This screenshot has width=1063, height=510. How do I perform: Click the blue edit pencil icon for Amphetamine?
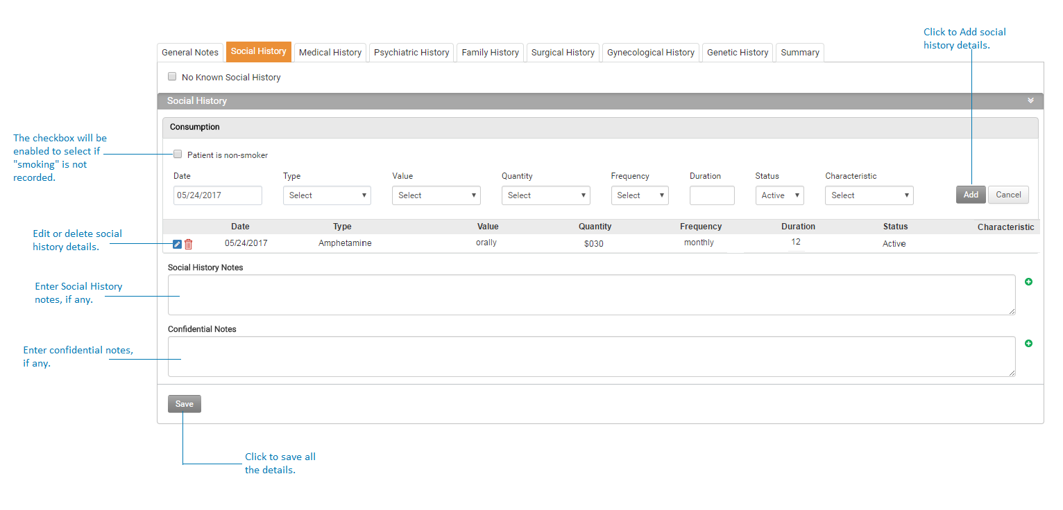[x=177, y=244]
